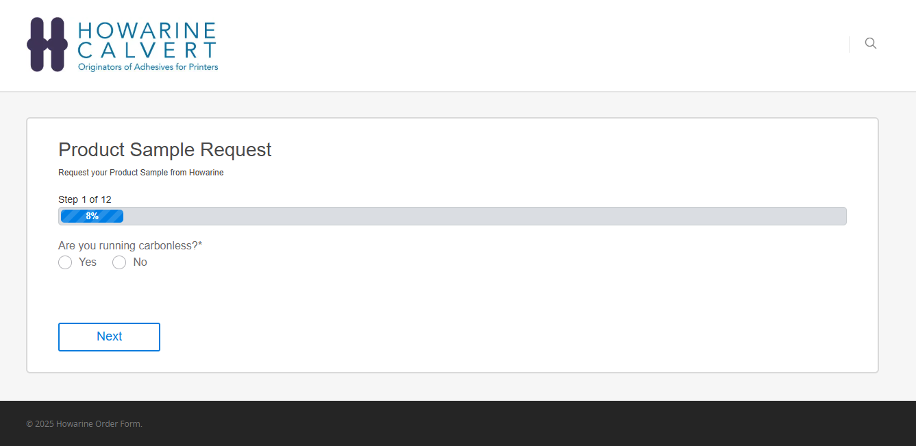Click the HOWARINE word in the logo

(x=147, y=31)
